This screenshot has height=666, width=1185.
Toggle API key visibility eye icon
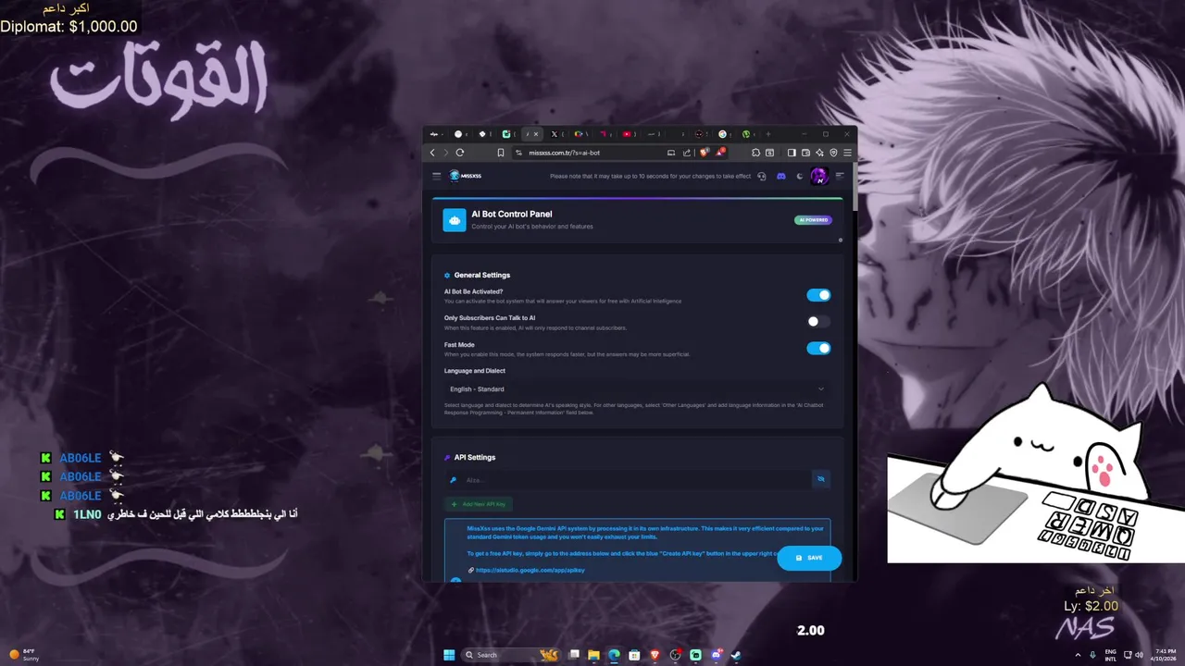(820, 479)
